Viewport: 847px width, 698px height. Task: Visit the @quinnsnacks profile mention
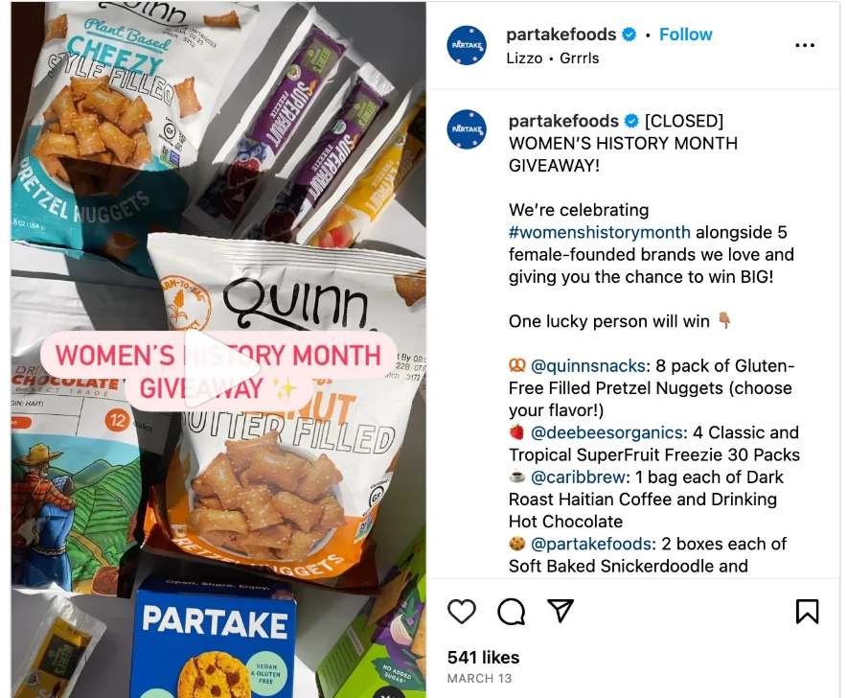coord(587,366)
